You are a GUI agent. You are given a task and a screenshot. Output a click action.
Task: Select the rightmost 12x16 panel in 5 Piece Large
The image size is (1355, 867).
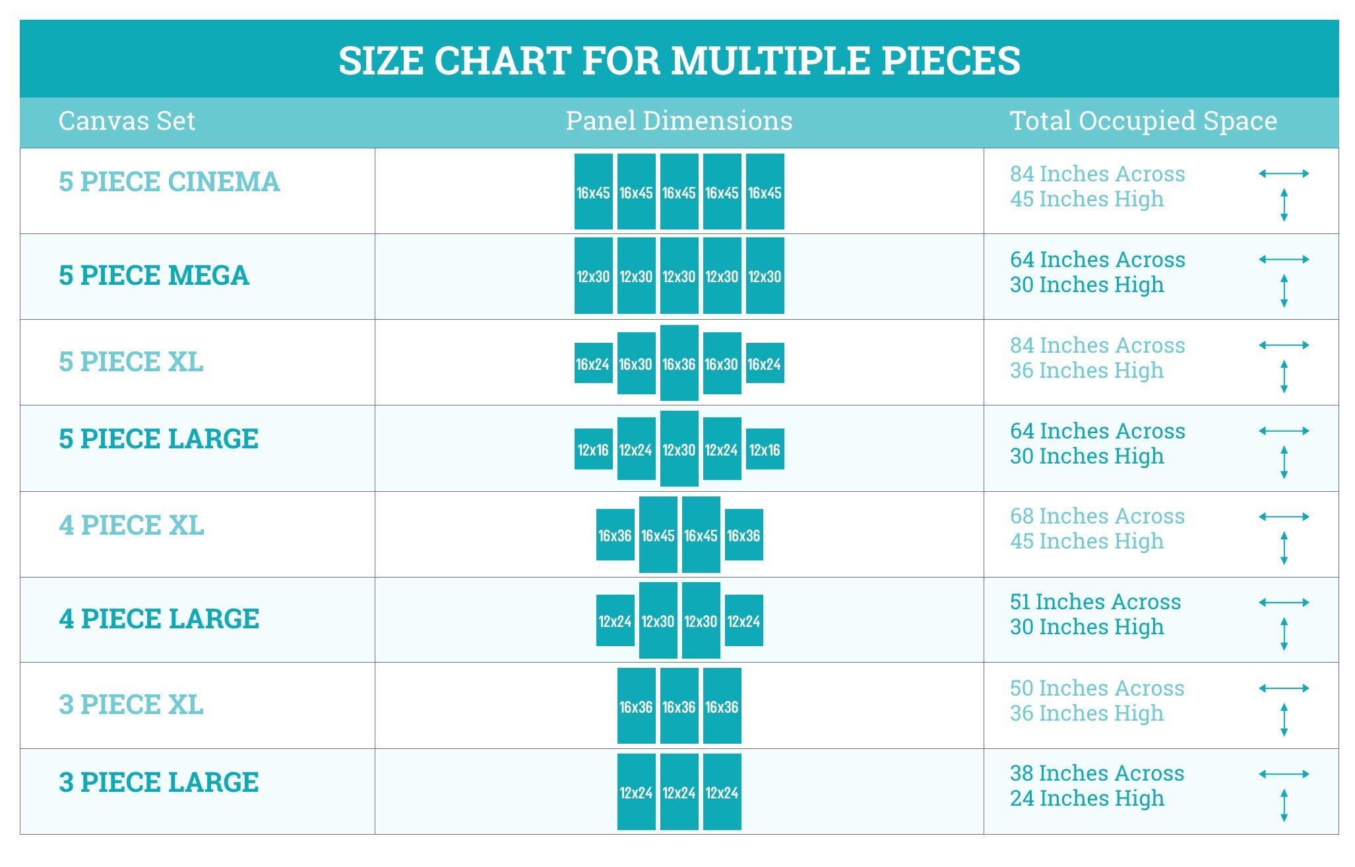pyautogui.click(x=765, y=449)
